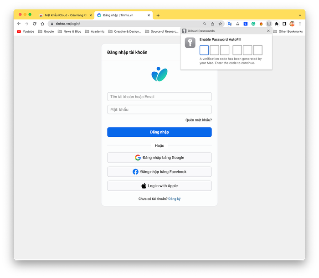Click the blue Đăng nhập button
The height and width of the screenshot is (278, 319).
(159, 132)
